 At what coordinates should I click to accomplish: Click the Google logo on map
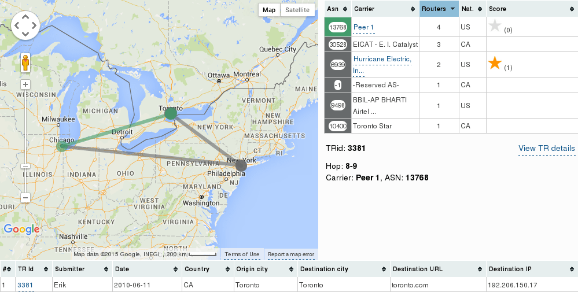(x=21, y=230)
